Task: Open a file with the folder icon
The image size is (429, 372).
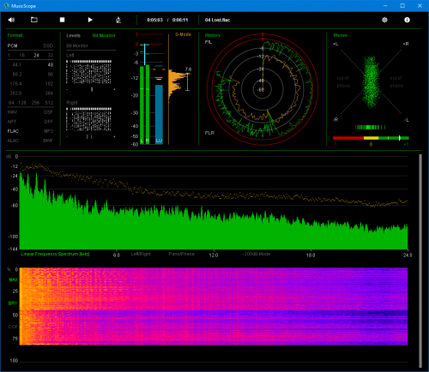Action: (x=34, y=20)
